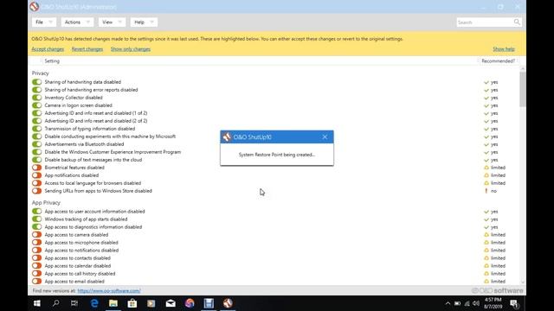Open the Action Center notifications
554x311 pixels.
click(x=514, y=303)
